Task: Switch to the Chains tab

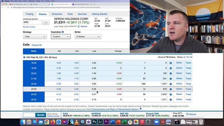Action: [x=42, y=14]
